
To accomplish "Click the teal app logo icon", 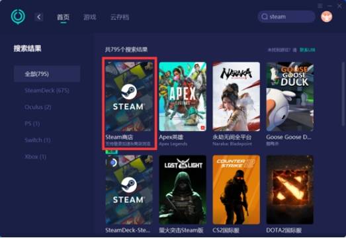I will click(18, 17).
